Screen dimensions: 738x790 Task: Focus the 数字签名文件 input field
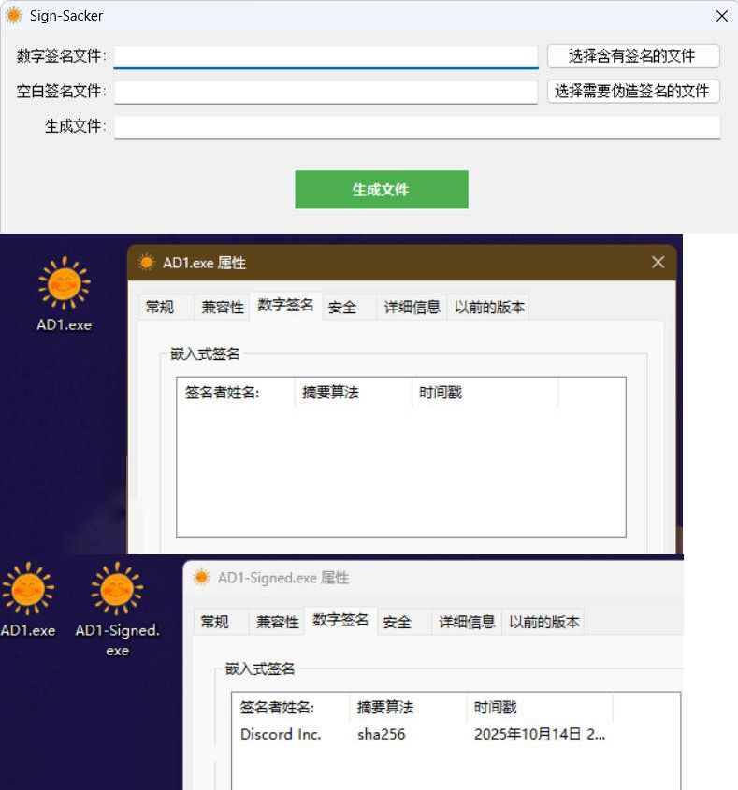pyautogui.click(x=326, y=56)
